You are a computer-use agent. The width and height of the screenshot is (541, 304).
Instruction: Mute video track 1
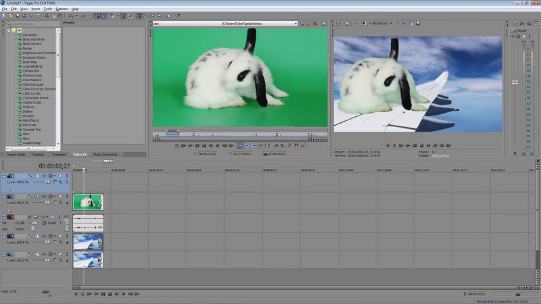[x=60, y=176]
